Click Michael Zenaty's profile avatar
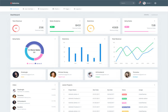This screenshot has height=112, width=168. click(53, 74)
